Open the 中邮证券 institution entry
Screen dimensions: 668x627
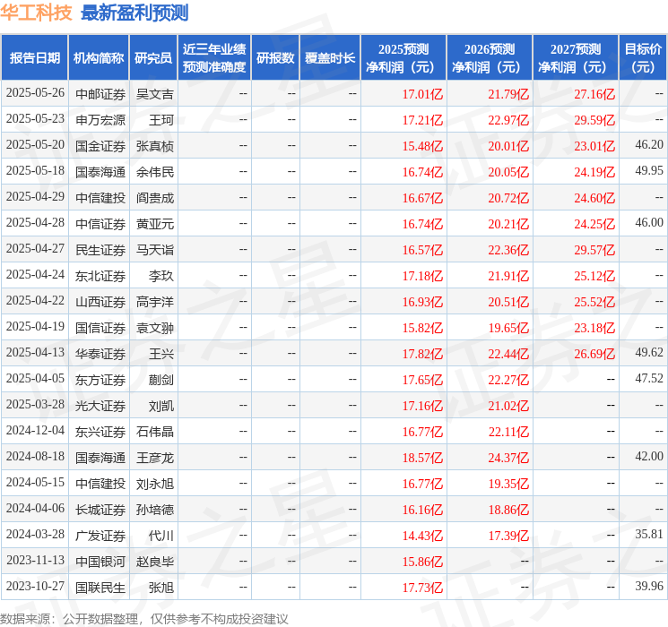(100, 93)
